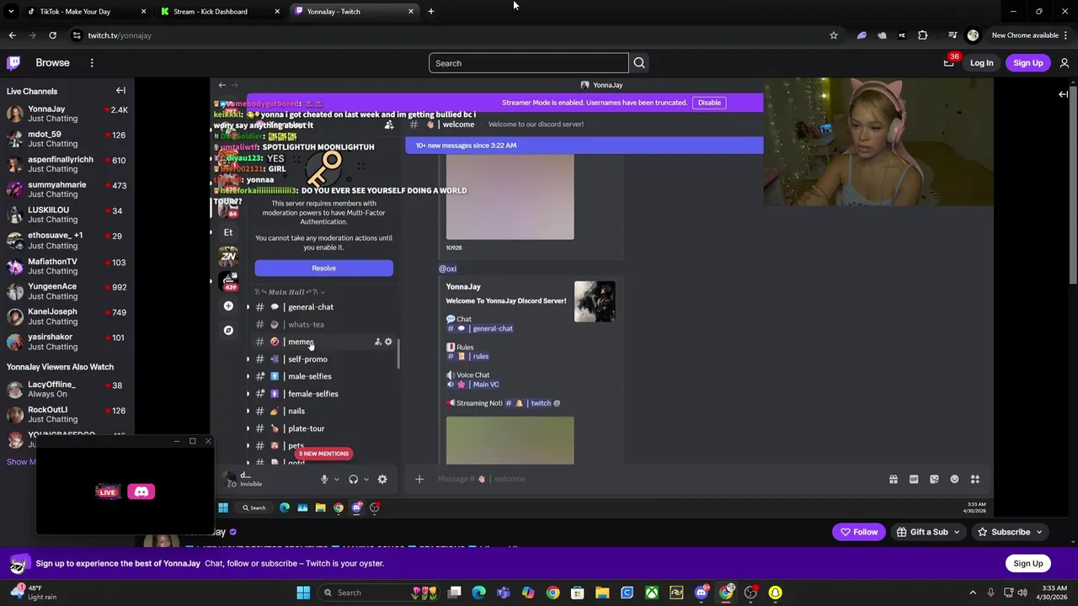Follow the YonnaJay channel
Viewport: 1078px width, 606px height.
[x=858, y=532]
